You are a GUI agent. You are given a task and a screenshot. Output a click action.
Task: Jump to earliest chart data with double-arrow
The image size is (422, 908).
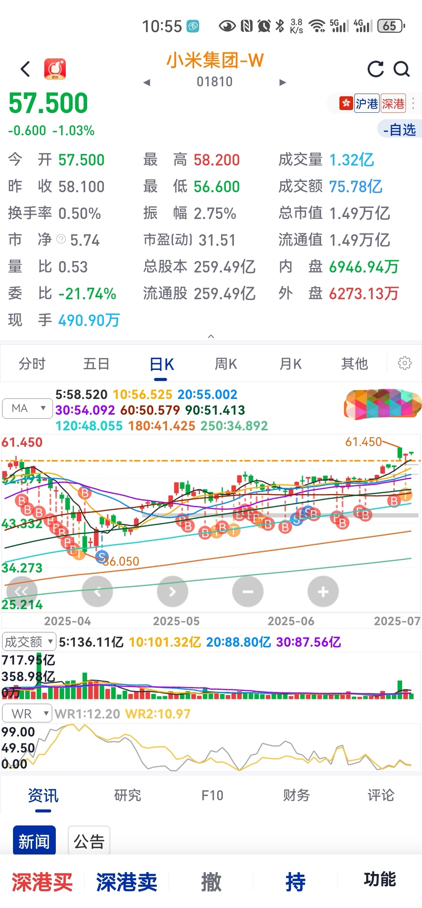tap(22, 591)
